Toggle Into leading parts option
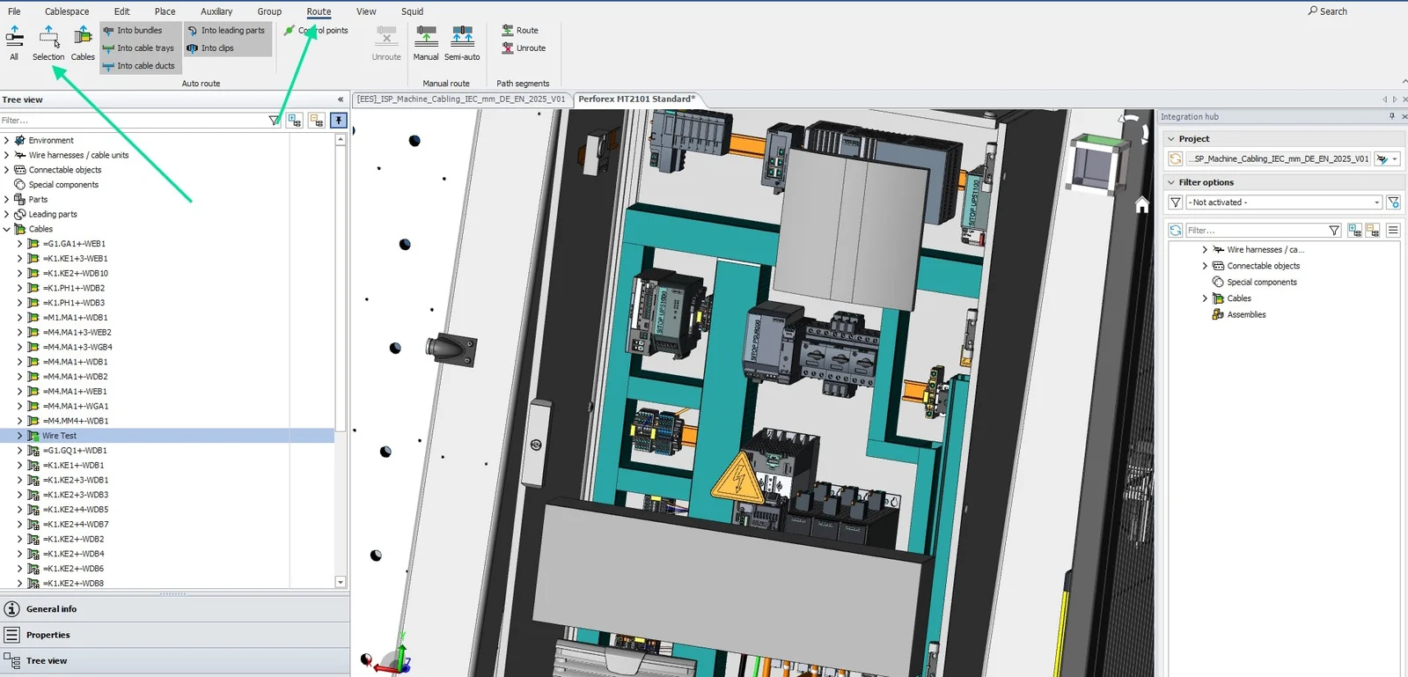1408x677 pixels. (226, 30)
